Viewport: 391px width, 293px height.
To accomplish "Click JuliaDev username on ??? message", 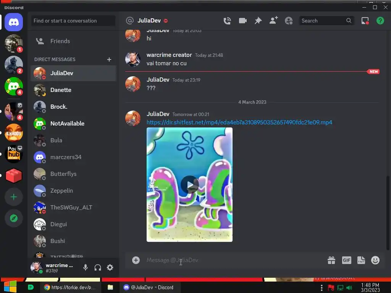I will pos(158,80).
